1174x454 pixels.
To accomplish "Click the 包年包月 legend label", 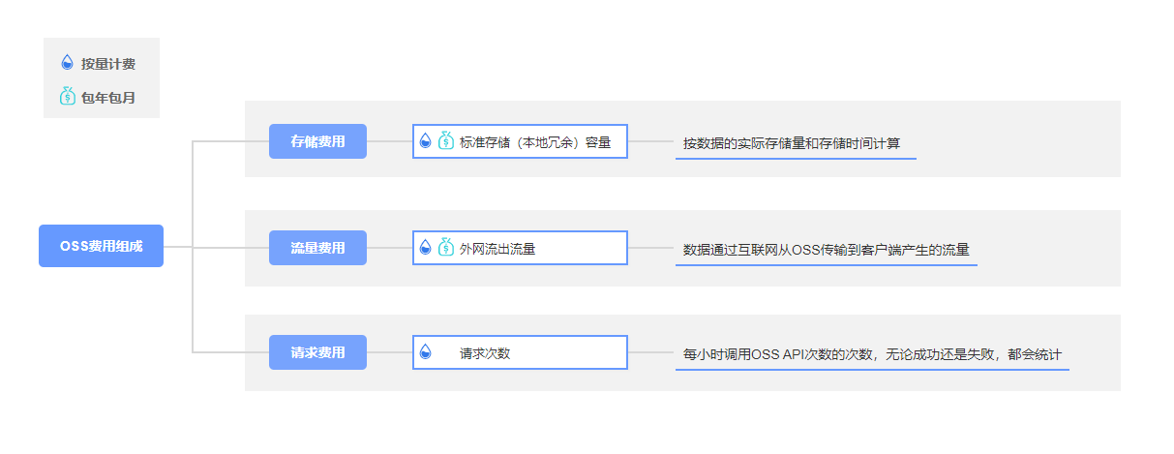I will pos(108,98).
